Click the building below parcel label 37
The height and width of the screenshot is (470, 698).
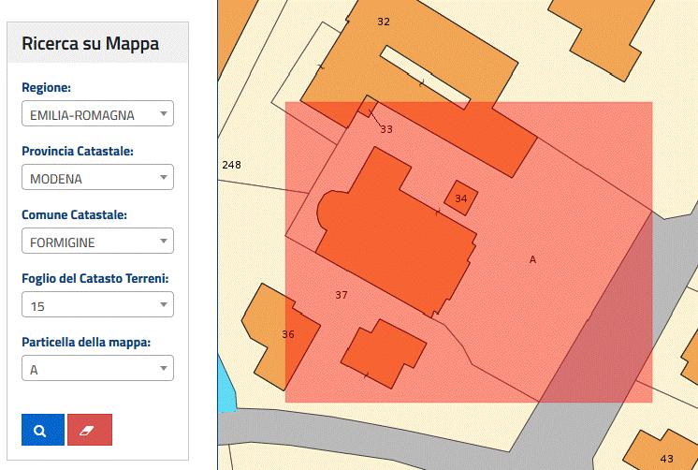click(x=384, y=354)
